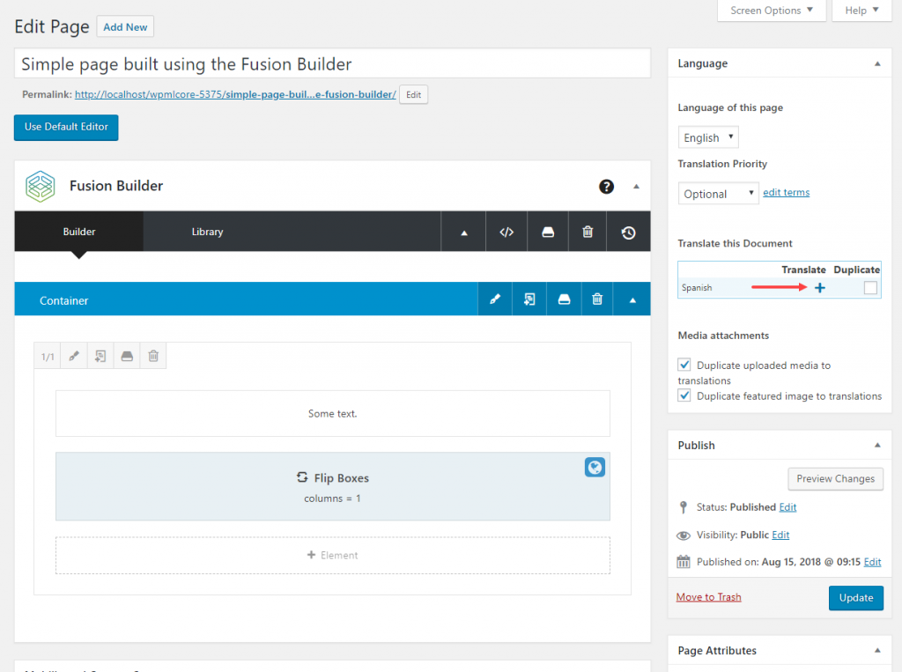Viewport: 902px width, 672px height.
Task: Collapse the Fusion Builder panel
Action: click(x=636, y=187)
